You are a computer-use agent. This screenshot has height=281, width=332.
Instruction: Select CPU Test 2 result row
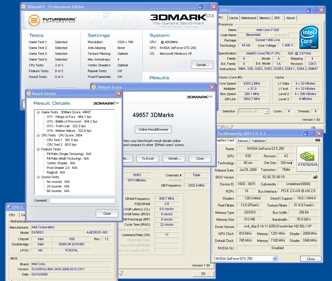pos(62,145)
